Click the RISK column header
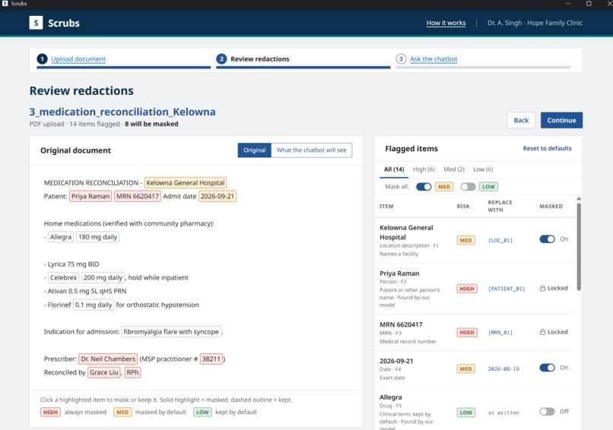The width and height of the screenshot is (613, 430). point(463,206)
